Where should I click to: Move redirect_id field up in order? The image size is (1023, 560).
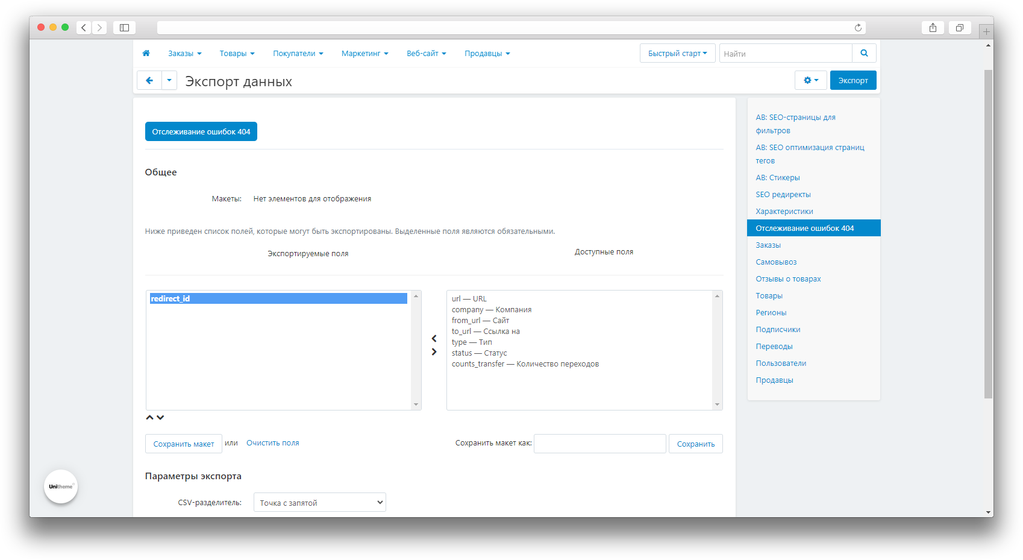coord(149,417)
